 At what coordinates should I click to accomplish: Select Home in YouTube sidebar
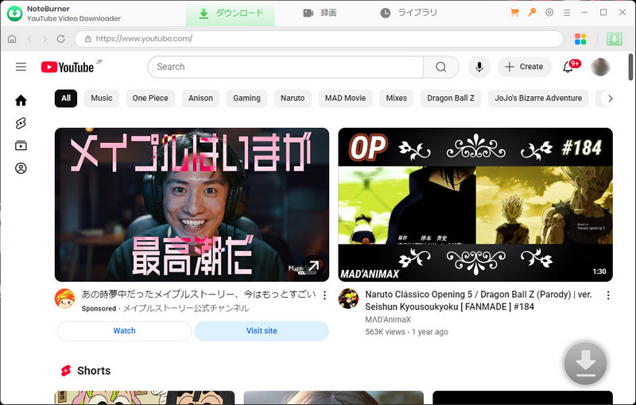click(x=21, y=100)
